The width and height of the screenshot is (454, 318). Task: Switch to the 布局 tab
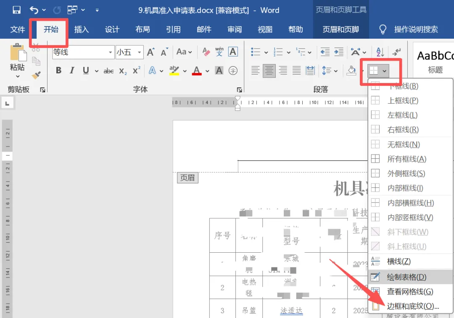click(143, 29)
